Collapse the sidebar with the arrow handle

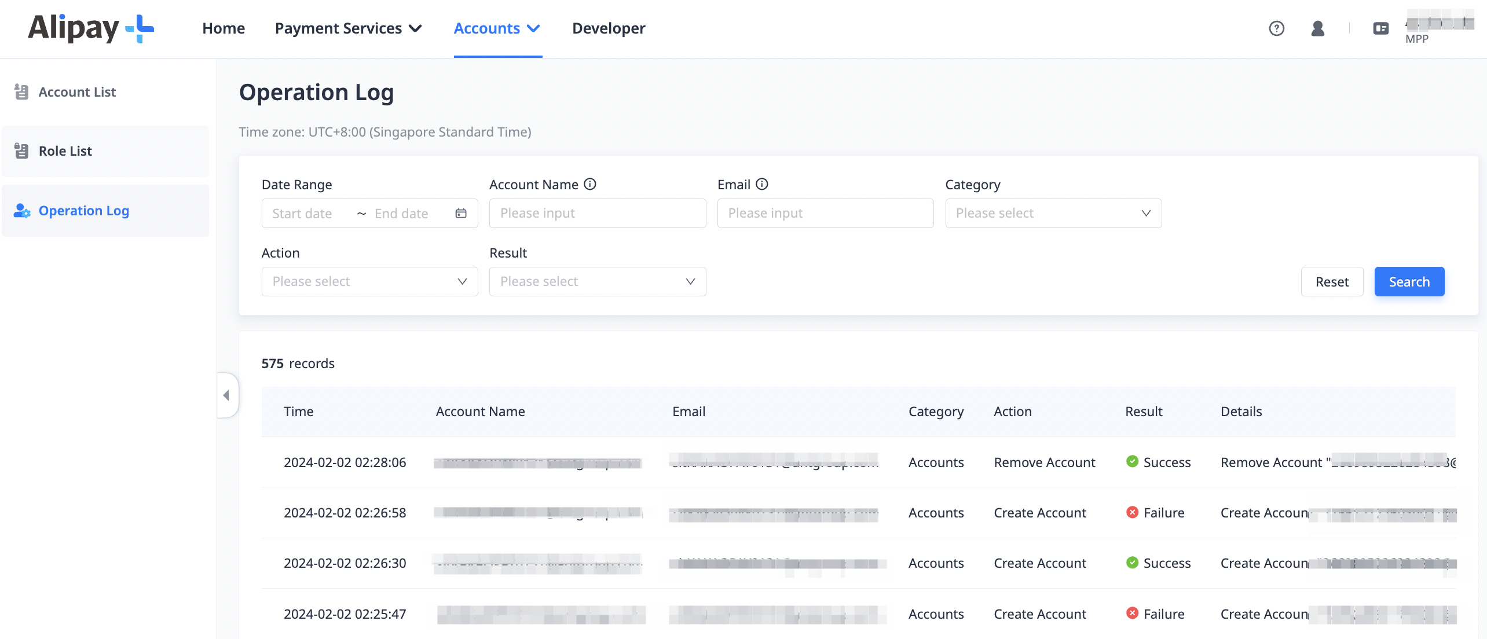point(227,395)
